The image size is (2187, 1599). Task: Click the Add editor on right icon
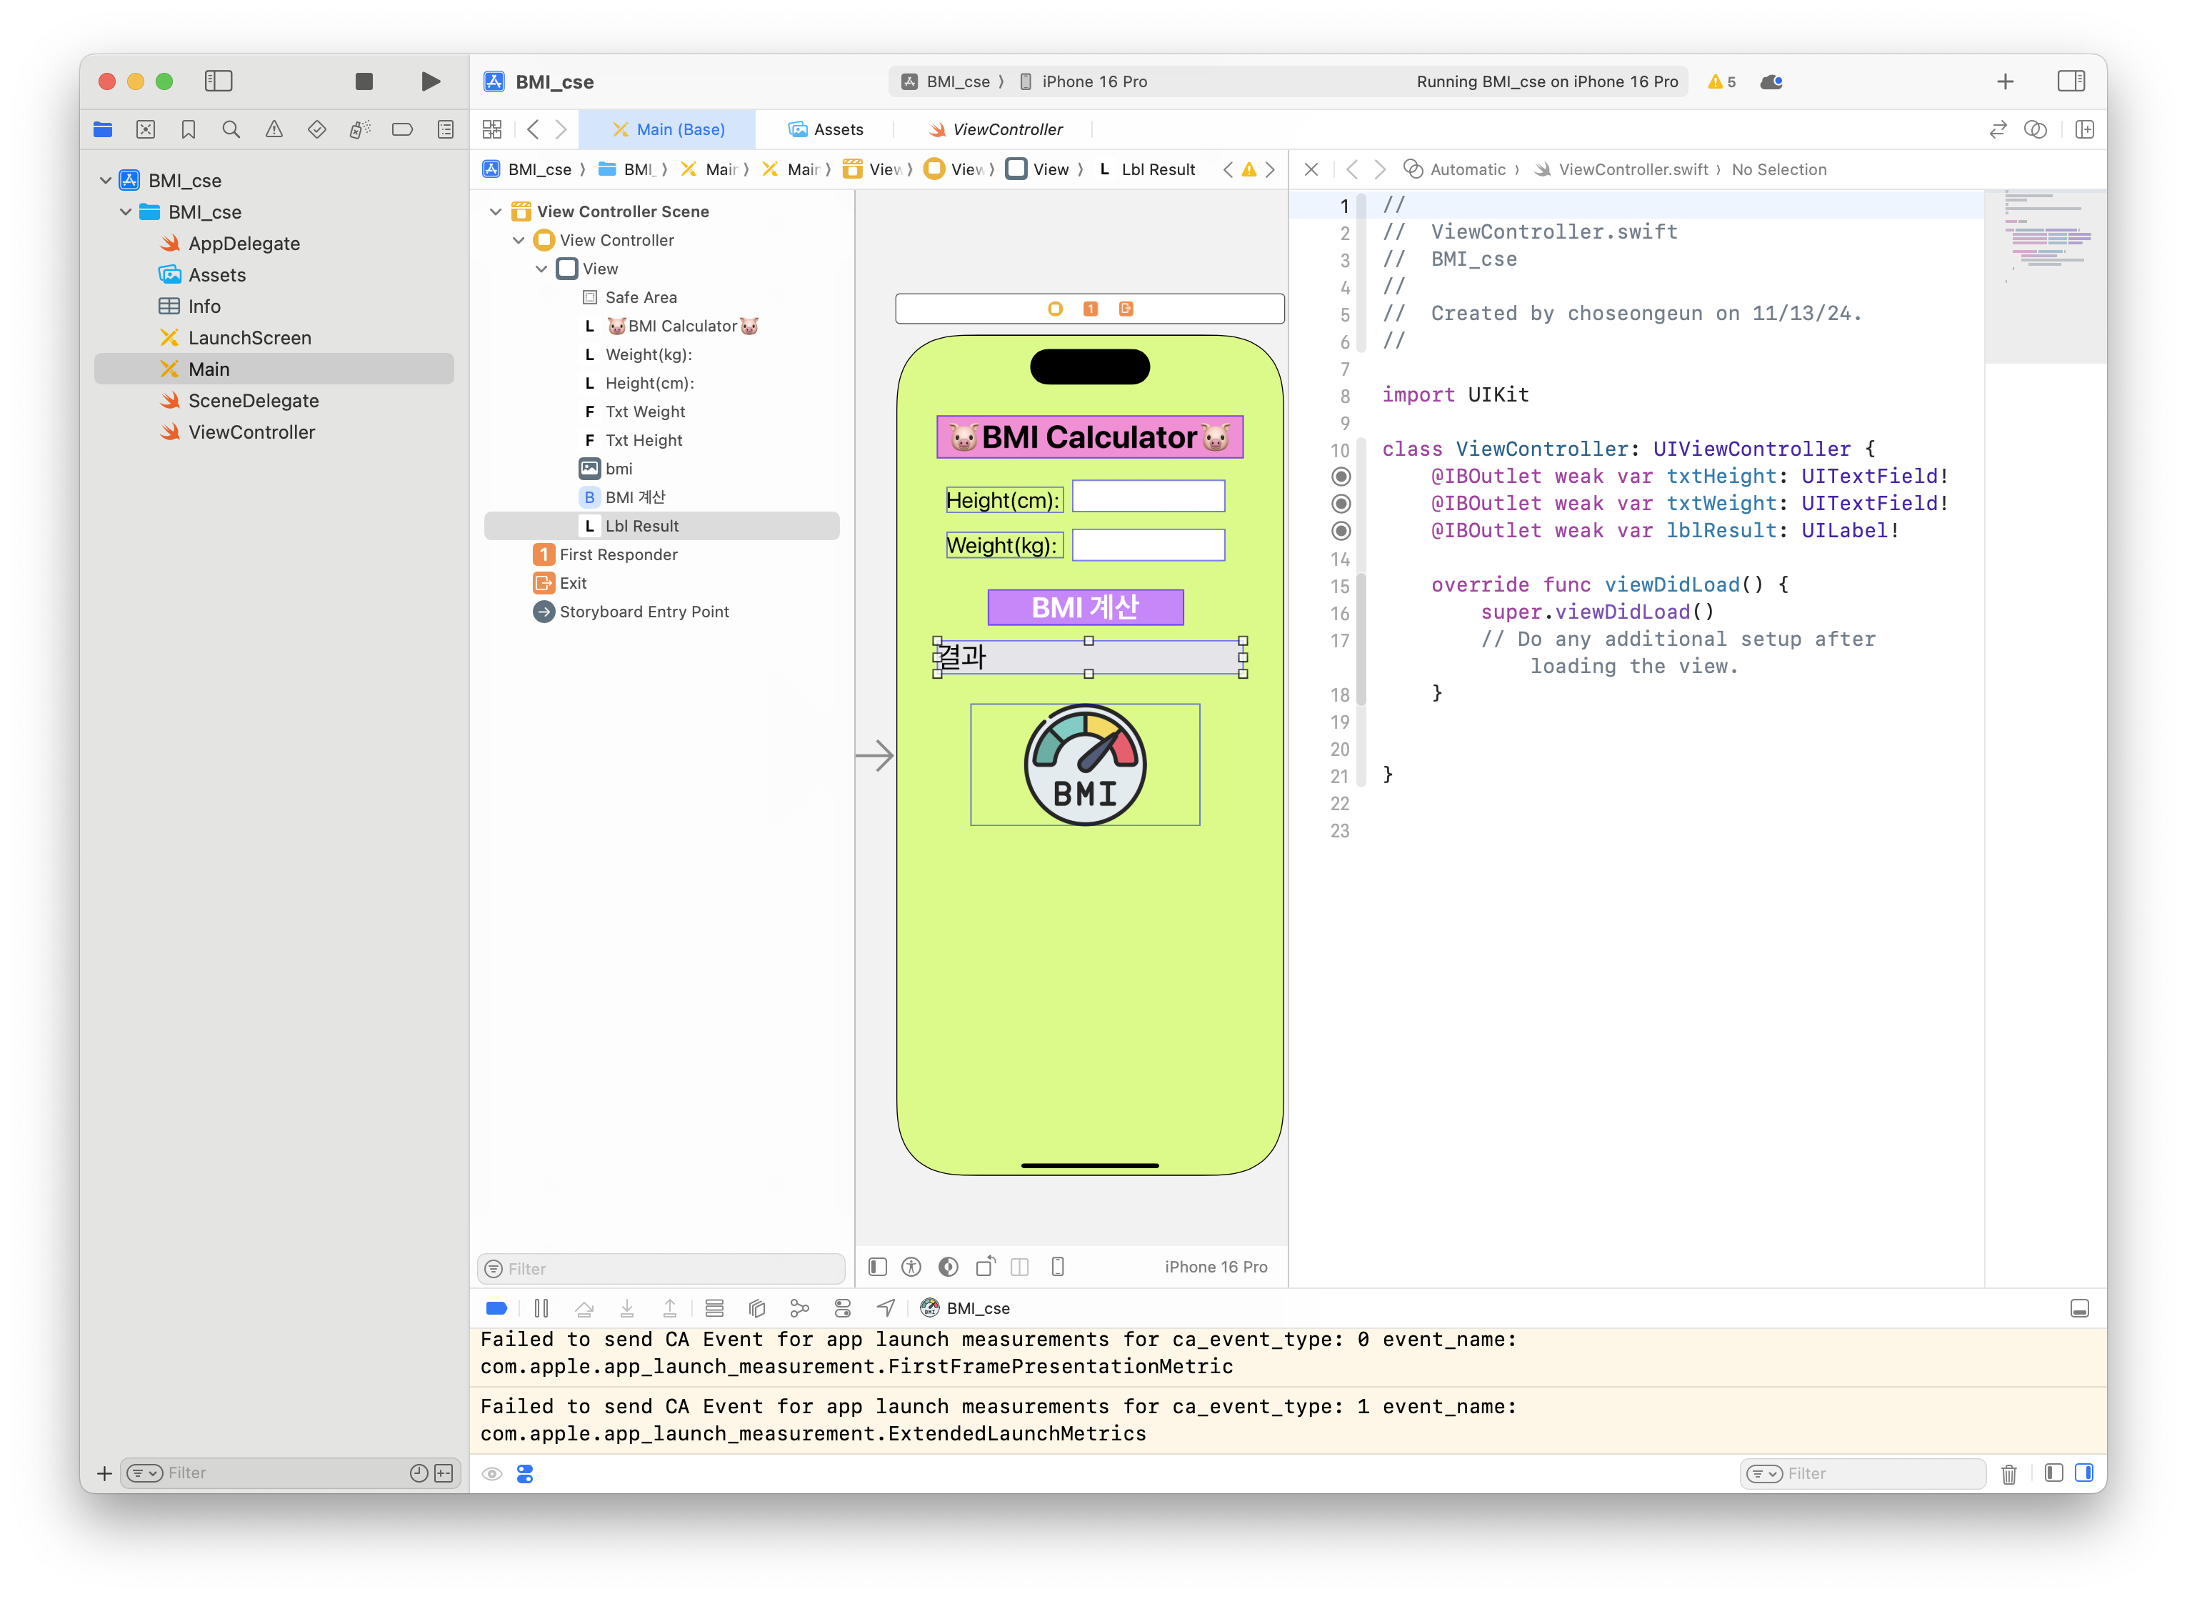[2084, 130]
